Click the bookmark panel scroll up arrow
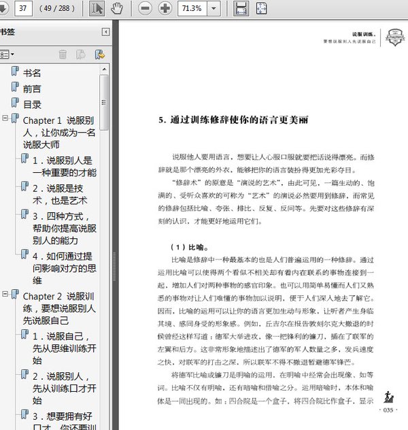 [x=104, y=69]
